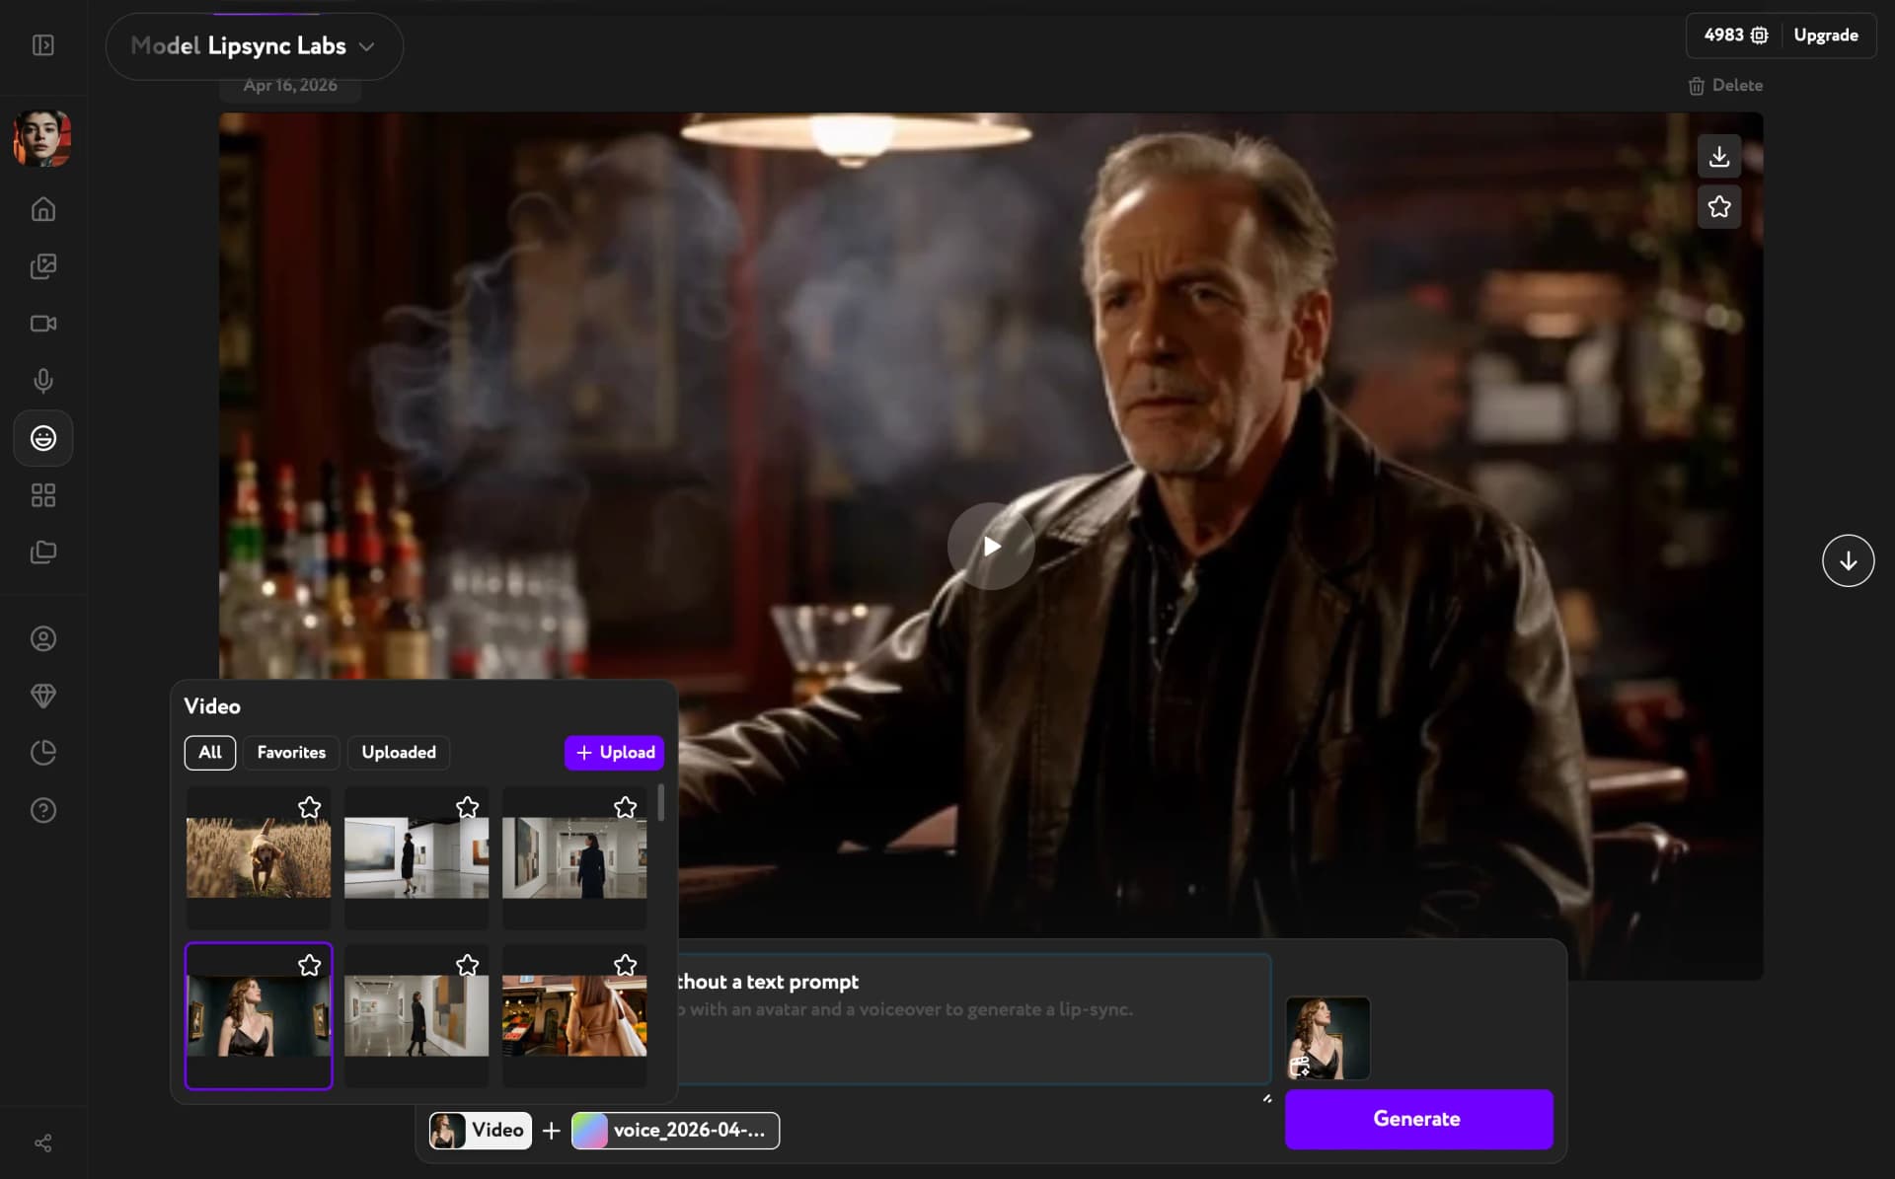Screen dimensions: 1895x1179
Task: Open the help icon at the sidebar bottom
Action: click(x=42, y=810)
